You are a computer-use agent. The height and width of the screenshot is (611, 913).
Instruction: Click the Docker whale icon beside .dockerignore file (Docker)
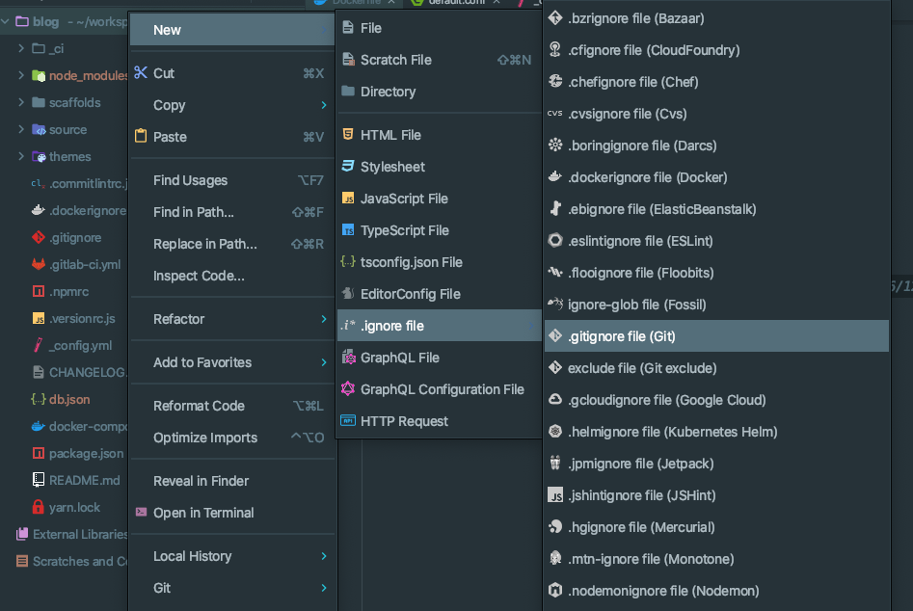555,177
